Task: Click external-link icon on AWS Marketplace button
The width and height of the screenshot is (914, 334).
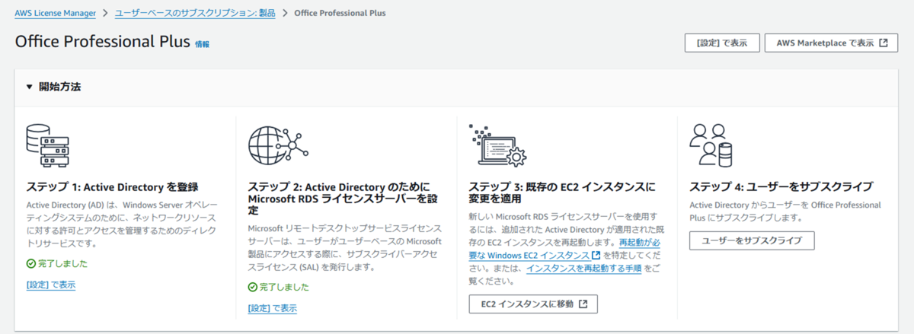Action: pos(883,43)
